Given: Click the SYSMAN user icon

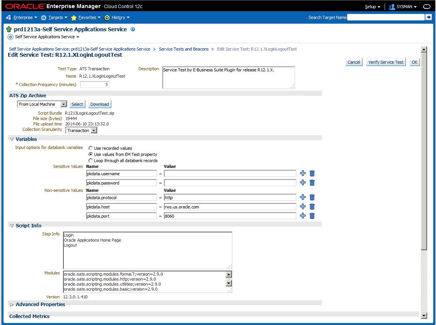Looking at the screenshot, I should tap(392, 7).
